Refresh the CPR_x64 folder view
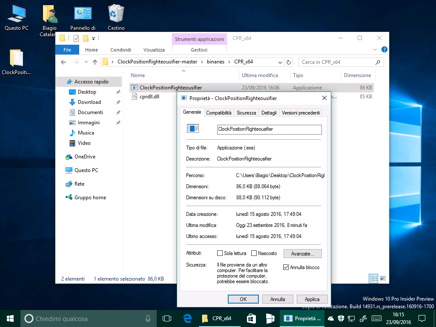The image size is (436, 327). (289, 62)
